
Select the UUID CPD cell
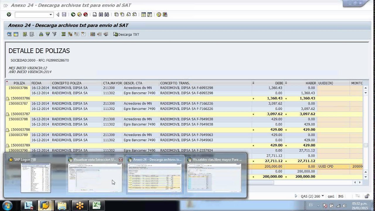click(333, 166)
